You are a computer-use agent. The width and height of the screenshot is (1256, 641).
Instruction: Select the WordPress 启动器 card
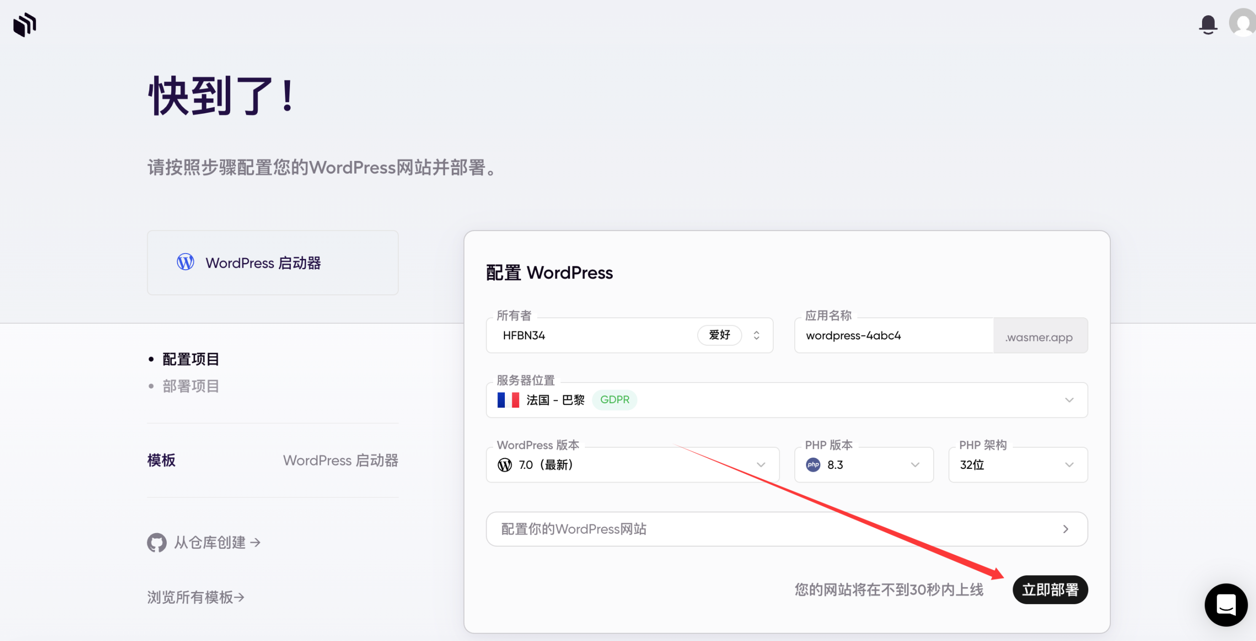coord(273,263)
